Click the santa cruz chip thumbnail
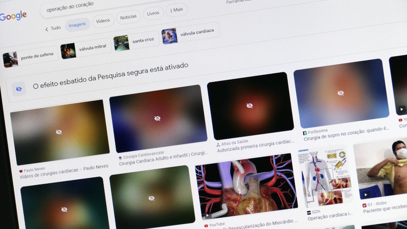Image resolution: width=407 pixels, height=229 pixels. click(122, 43)
